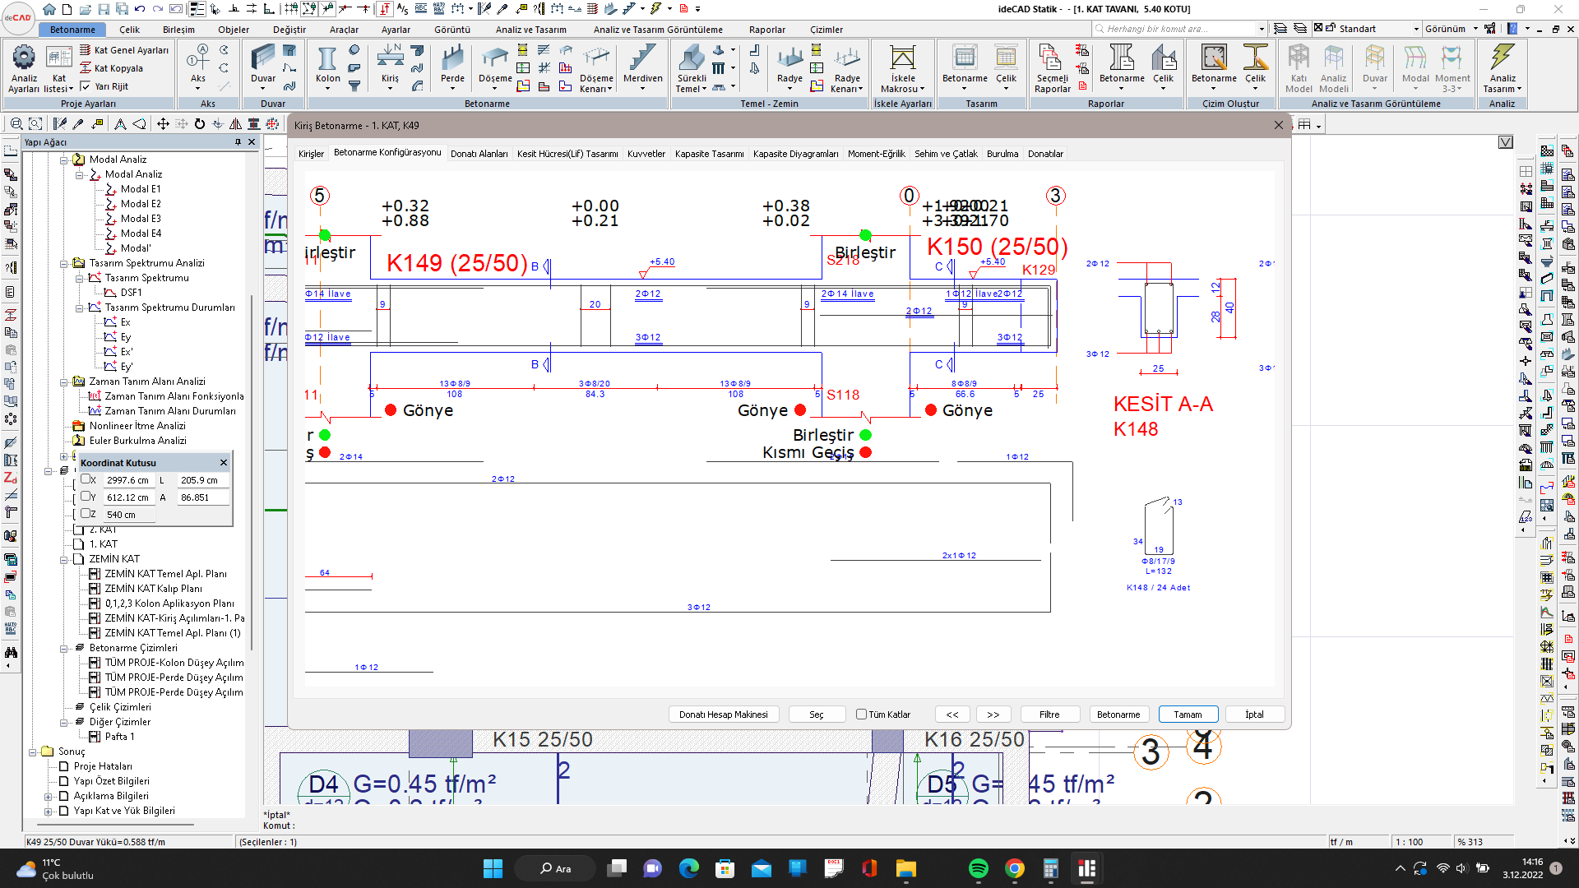This screenshot has width=1579, height=888.
Task: Toggle the Z coordinate lock checkbox
Action: (x=86, y=513)
